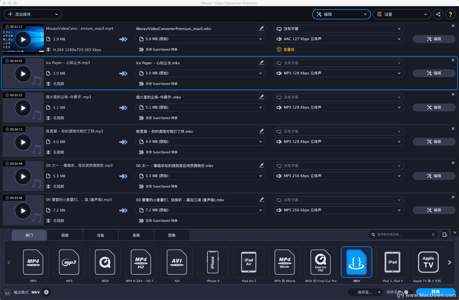
Task: Select the MOV to Final Cut Pro preset
Action: tap(321, 262)
